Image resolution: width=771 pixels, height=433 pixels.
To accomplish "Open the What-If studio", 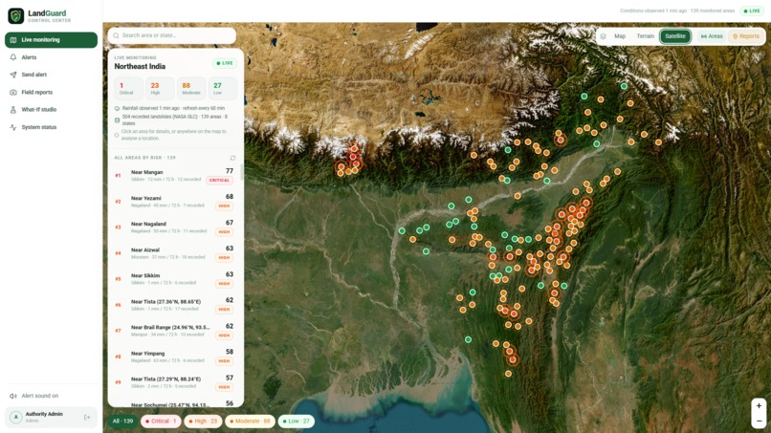I will (51, 110).
